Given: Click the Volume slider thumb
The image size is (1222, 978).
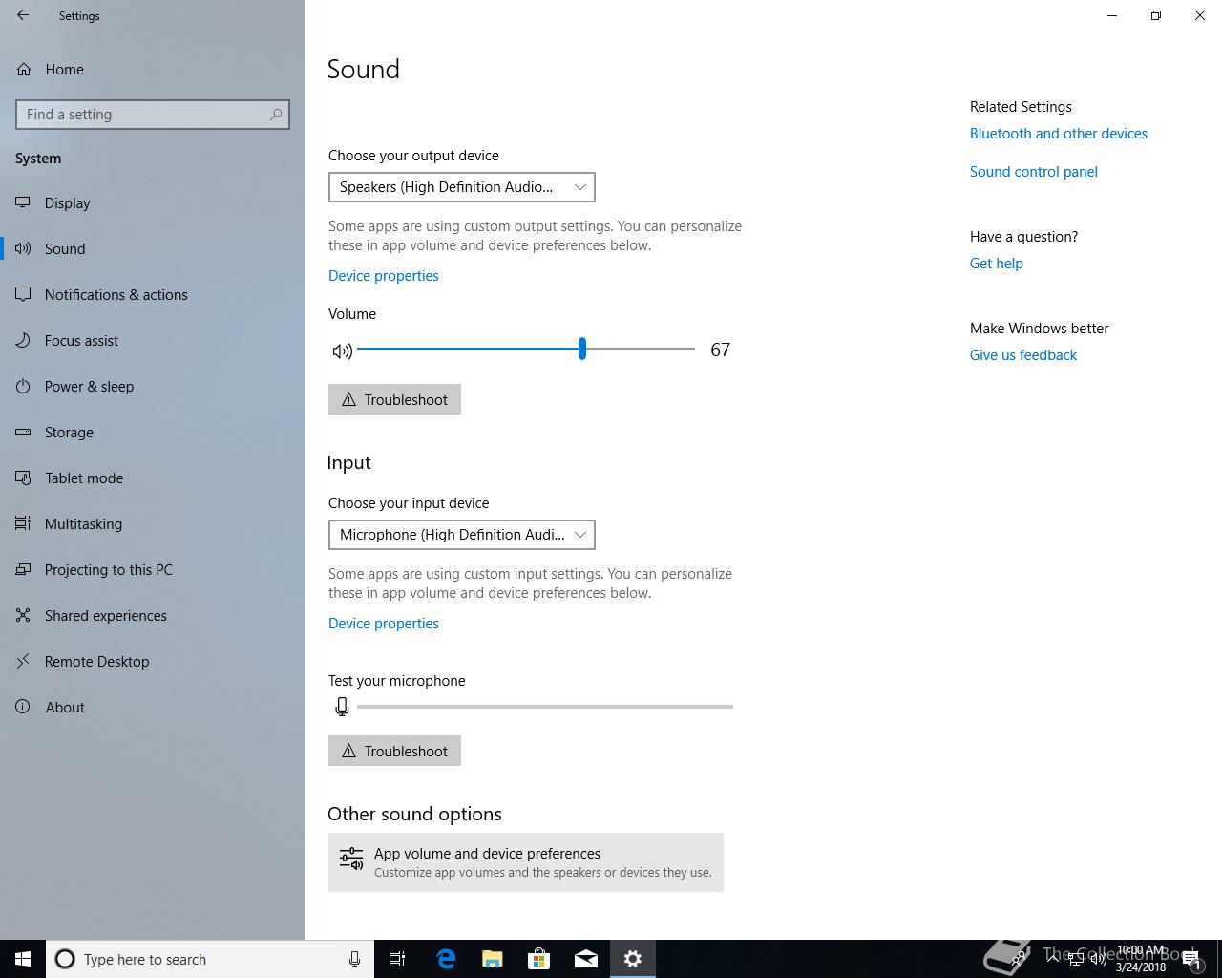Looking at the screenshot, I should point(582,349).
